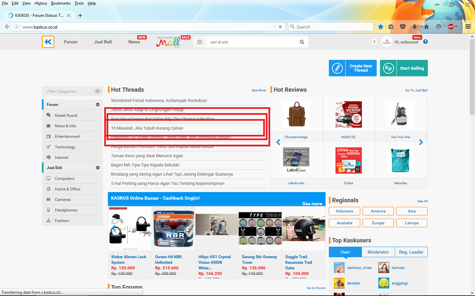475x296 pixels.
Task: Open the Osram H4 NBR Unlimited product image
Action: click(173, 229)
